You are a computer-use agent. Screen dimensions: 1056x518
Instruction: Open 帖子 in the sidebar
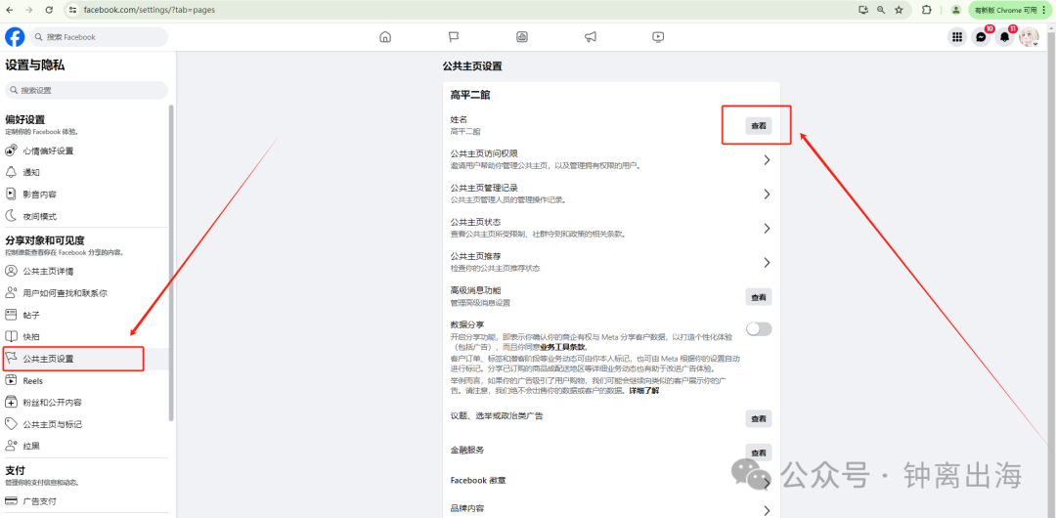click(x=84, y=315)
